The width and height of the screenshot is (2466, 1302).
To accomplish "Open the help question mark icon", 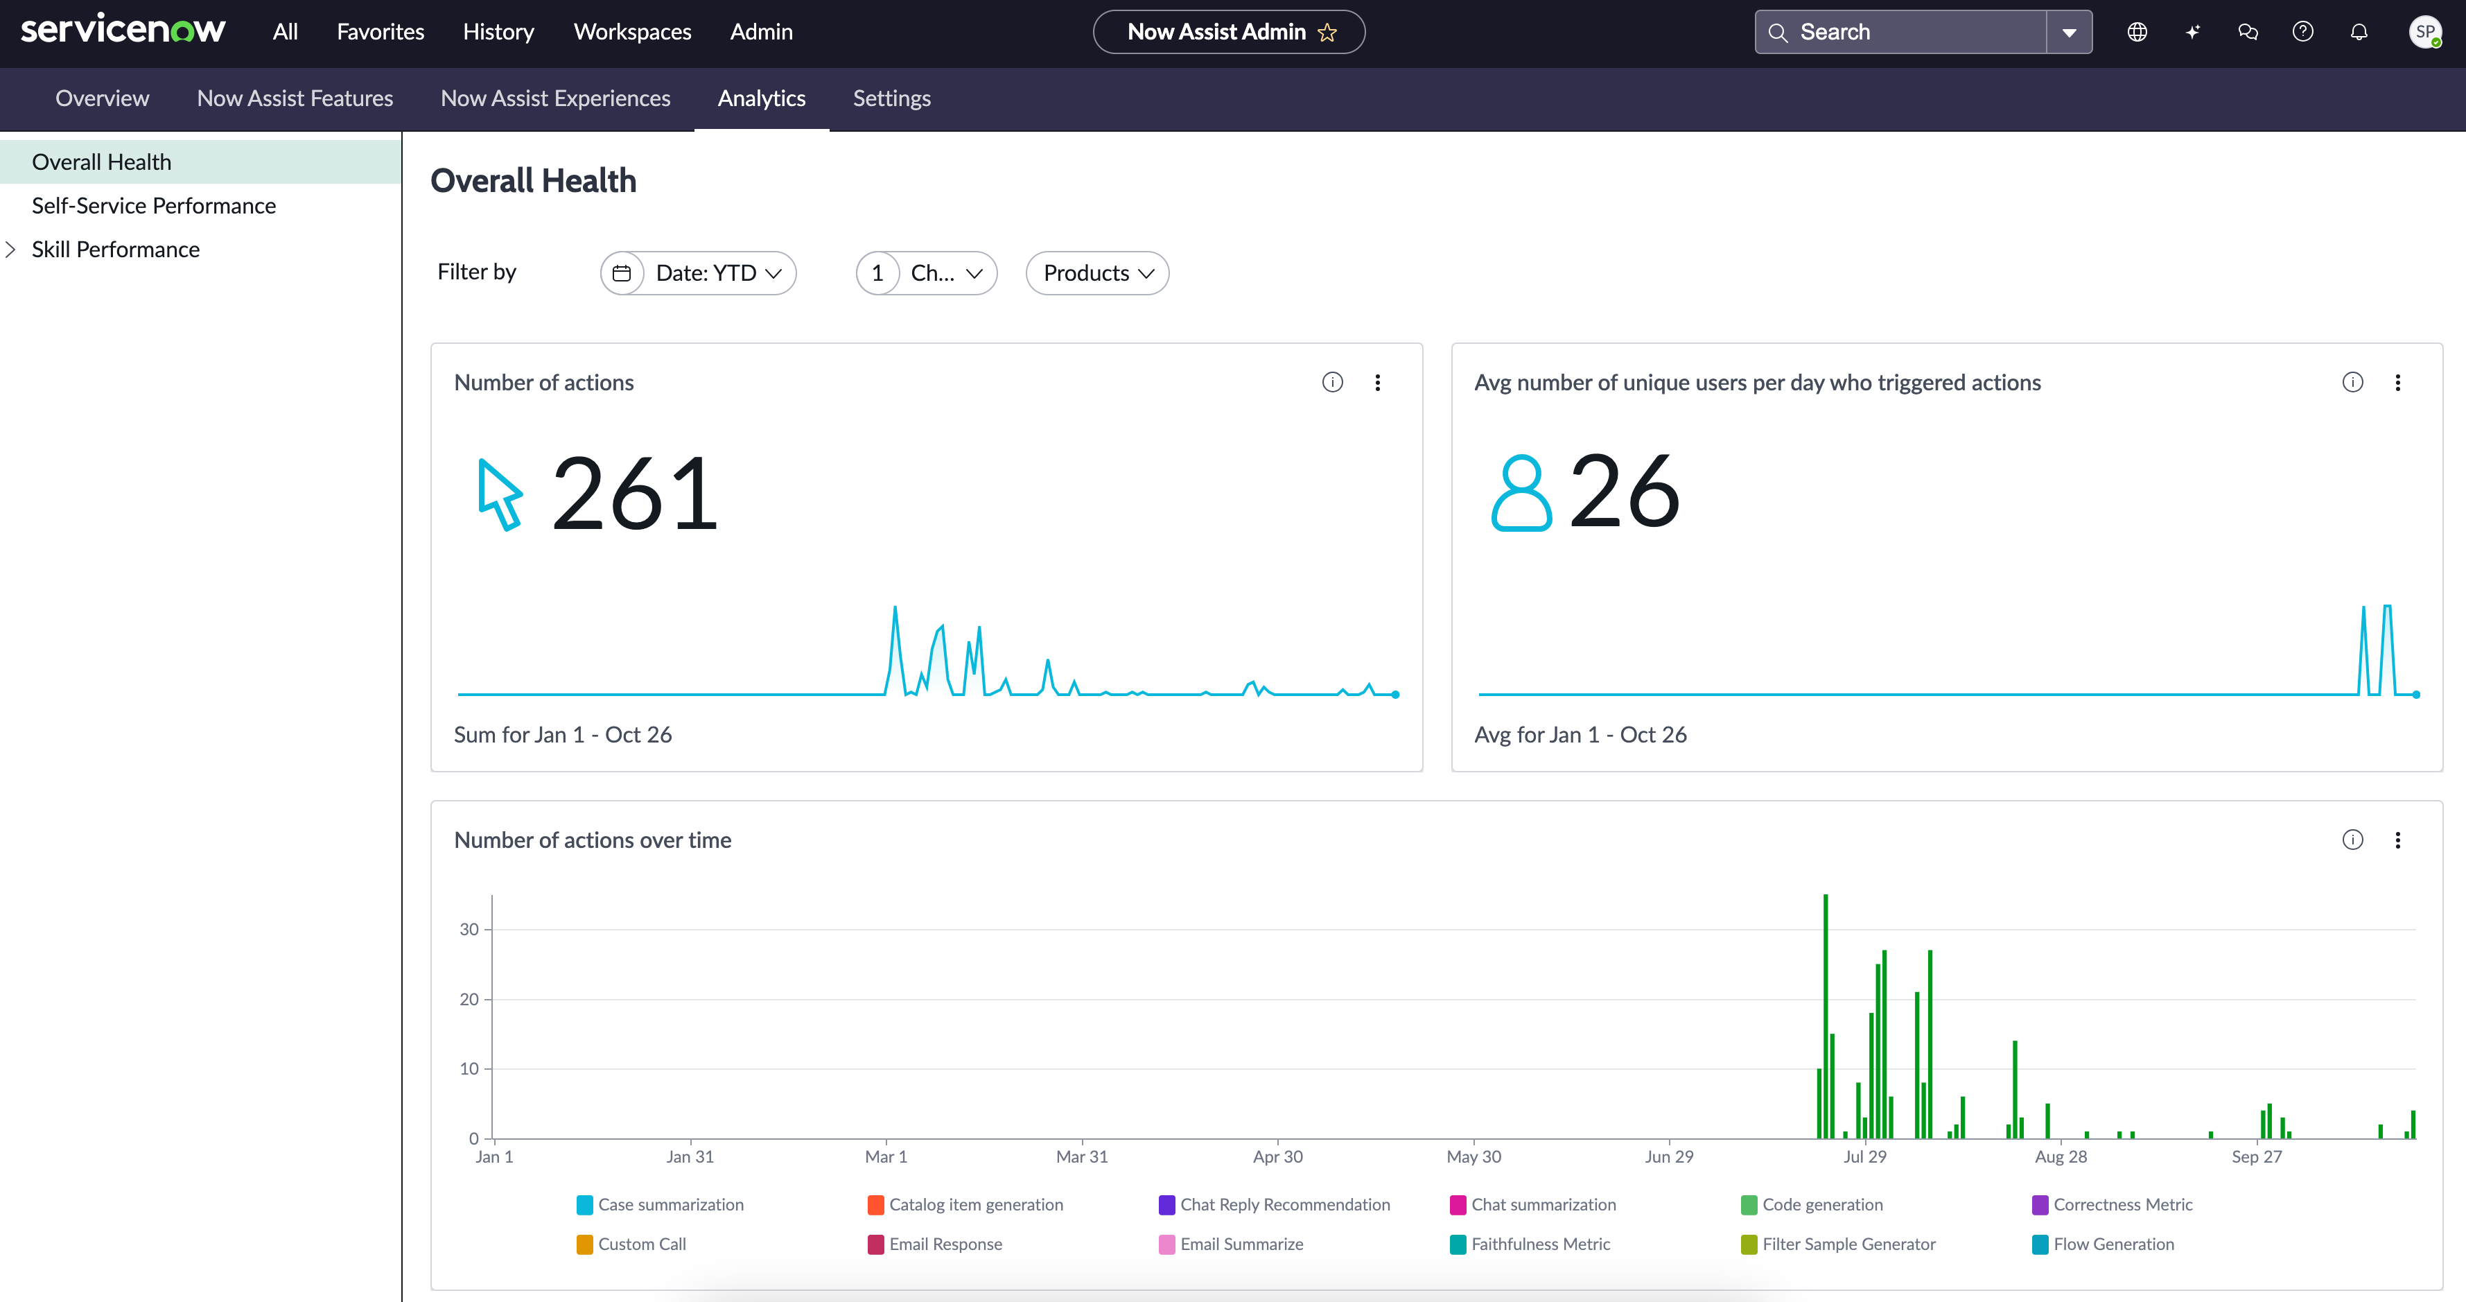I will point(2303,33).
